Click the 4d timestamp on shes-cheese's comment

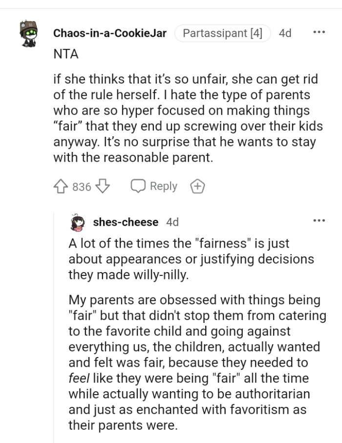coord(172,222)
